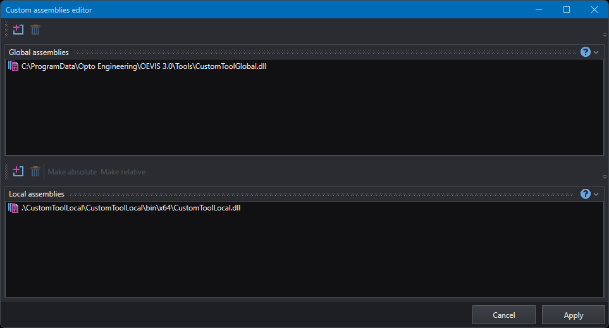Delete selected local assembly via trash icon
The width and height of the screenshot is (609, 328).
(35, 171)
